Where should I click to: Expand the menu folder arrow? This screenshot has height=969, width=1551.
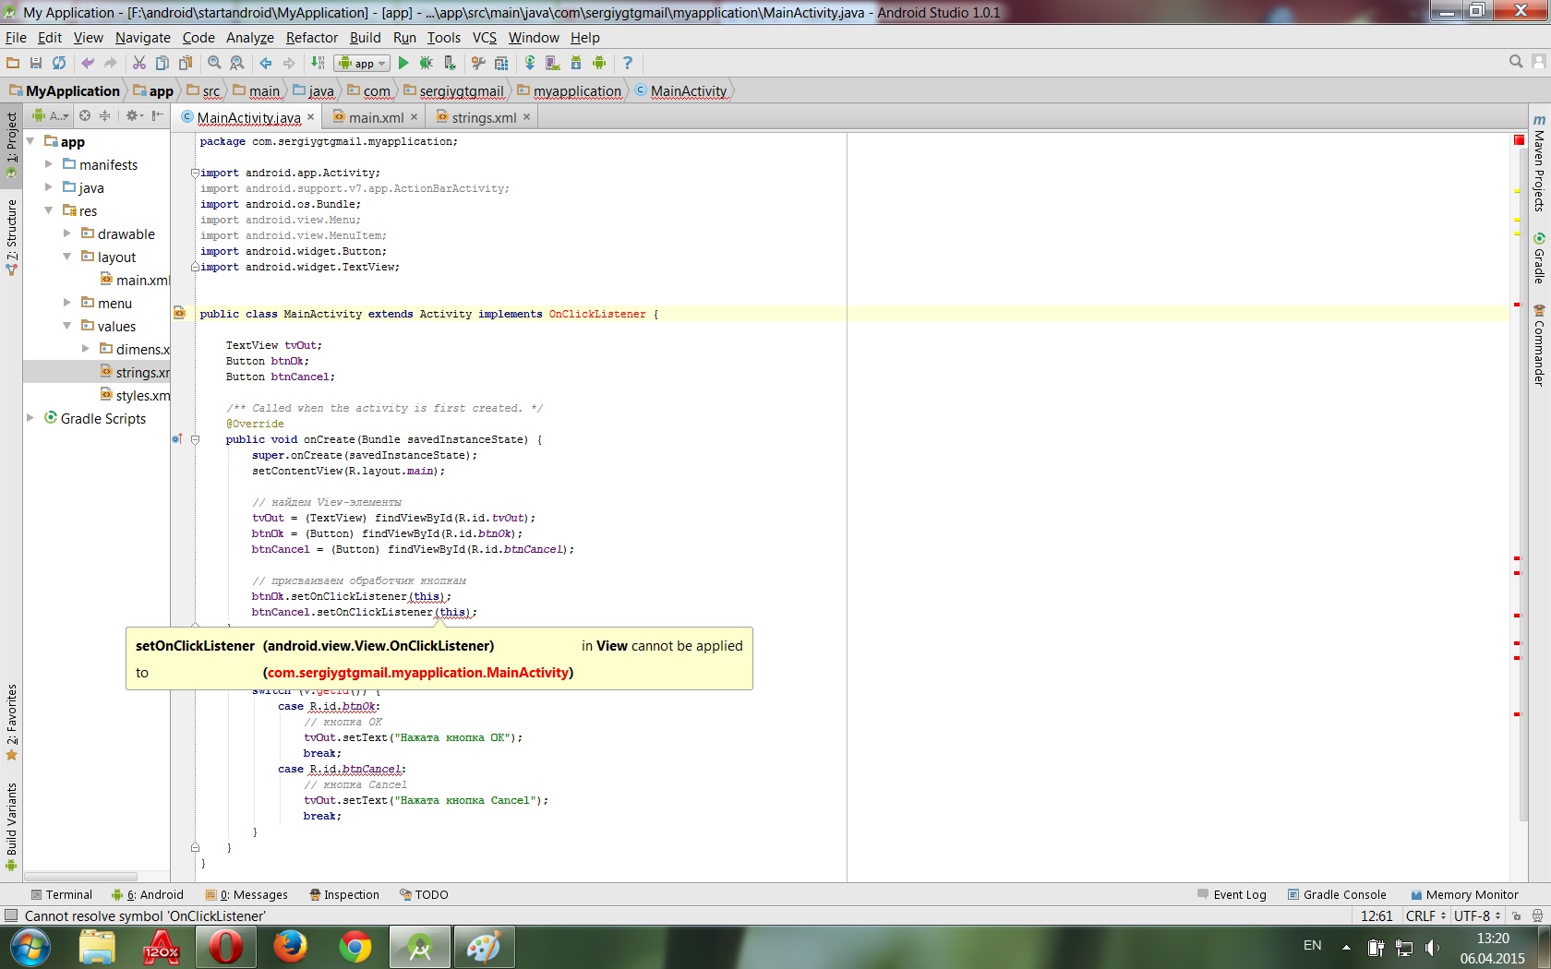(67, 303)
